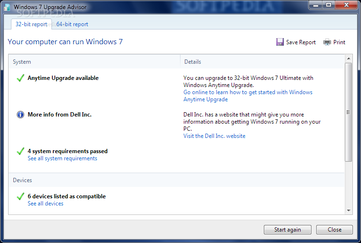This screenshot has width=361, height=243.
Task: Click the scrollbar up arrow
Action: point(349,58)
